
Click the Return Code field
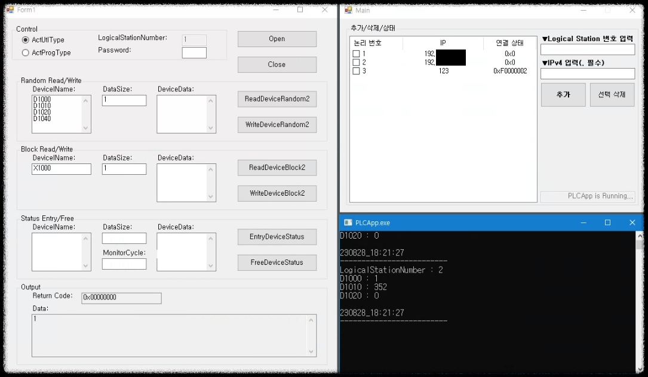pyautogui.click(x=121, y=298)
